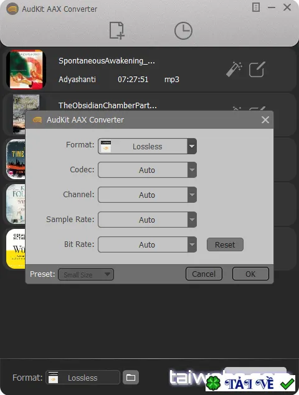The height and width of the screenshot is (395, 299).
Task: Click the Lossless format icon in bottom bar
Action: (53, 378)
